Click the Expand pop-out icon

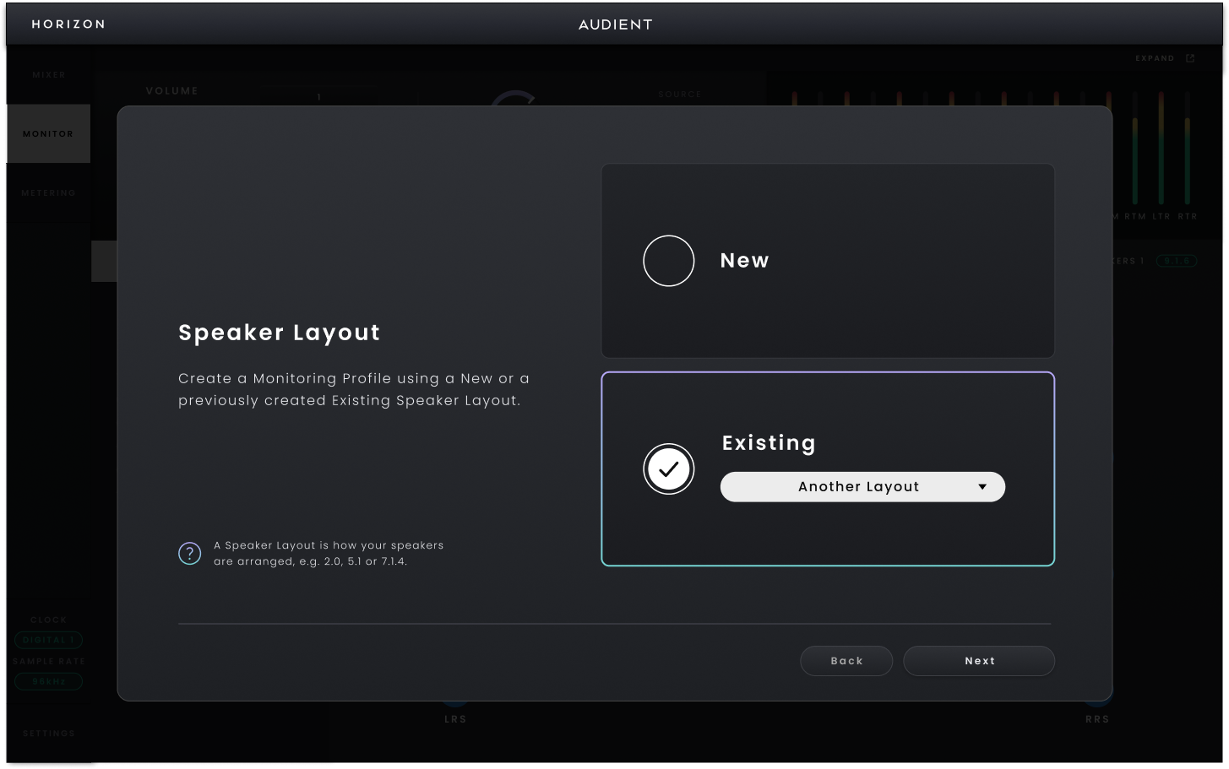pos(1190,58)
